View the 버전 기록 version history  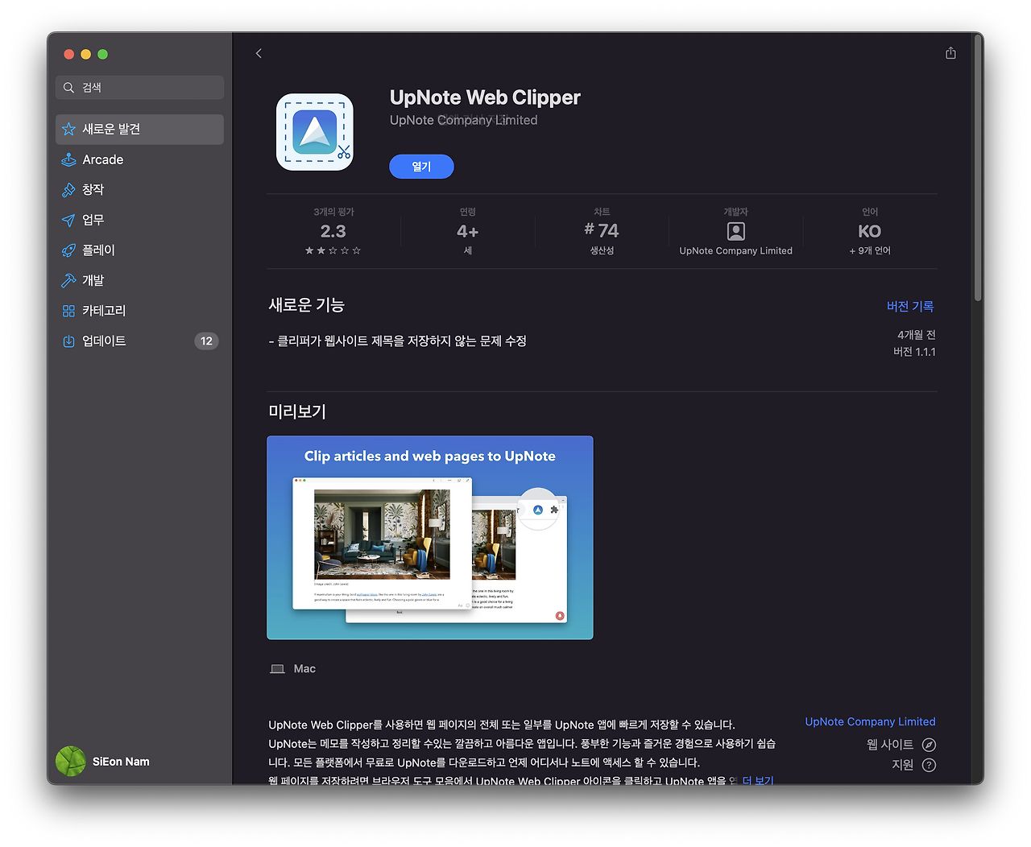[x=909, y=306]
